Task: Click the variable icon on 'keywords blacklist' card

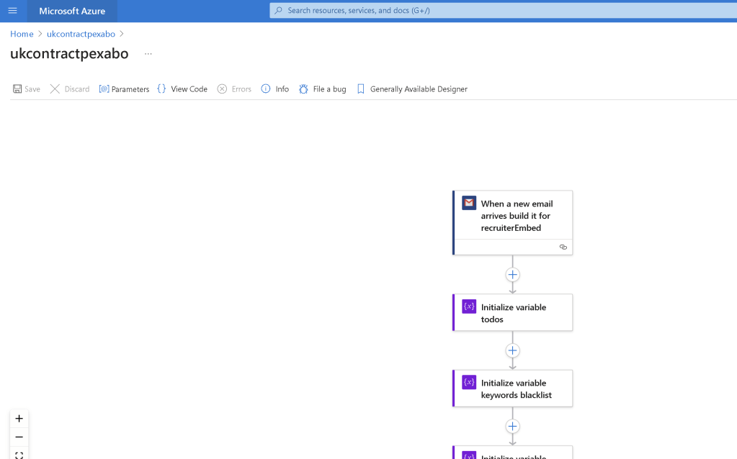Action: pyautogui.click(x=469, y=382)
